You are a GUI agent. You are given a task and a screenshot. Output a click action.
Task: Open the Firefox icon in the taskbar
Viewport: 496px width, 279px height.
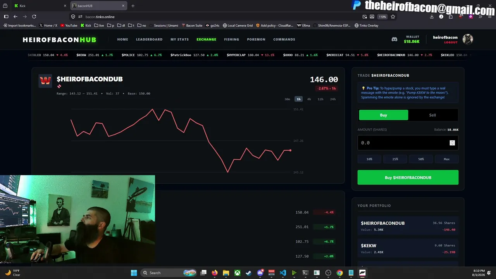pos(215,273)
